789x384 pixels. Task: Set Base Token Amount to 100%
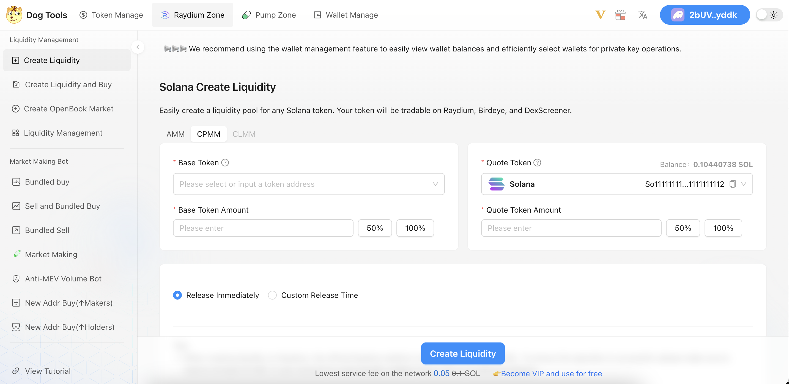[415, 228]
